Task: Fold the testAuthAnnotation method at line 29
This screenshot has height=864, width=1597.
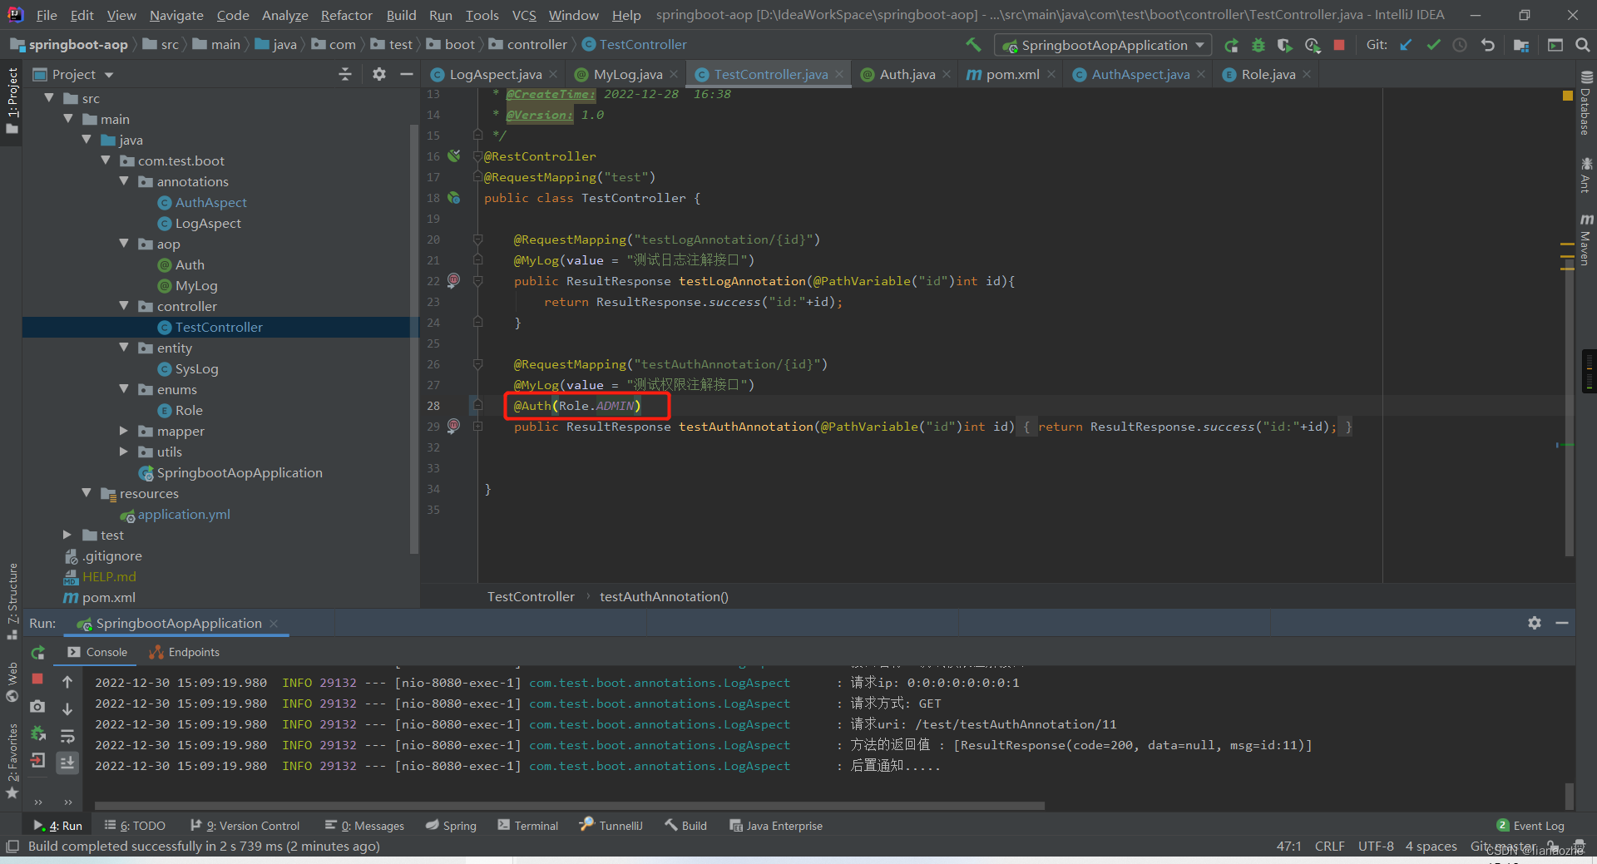Action: coord(477,427)
